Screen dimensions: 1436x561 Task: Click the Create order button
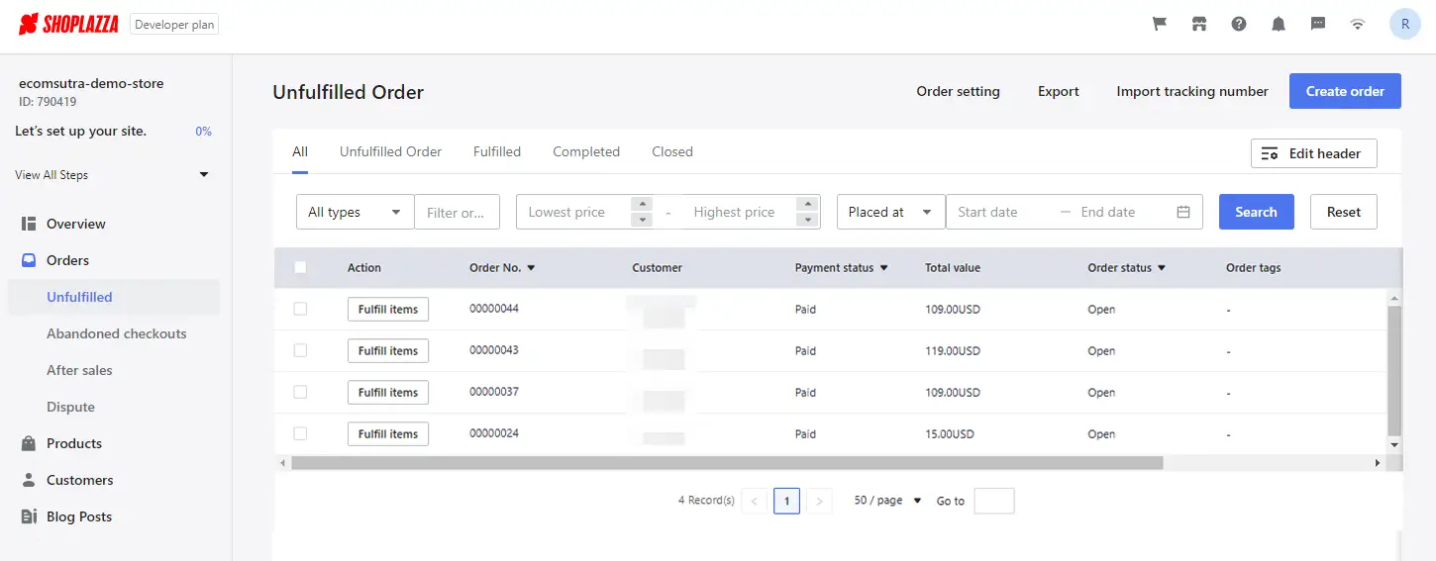click(1345, 91)
